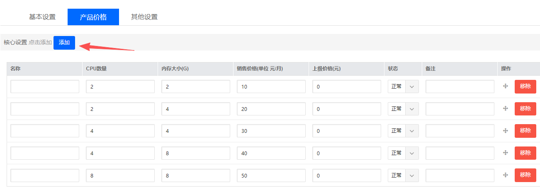Screen dimensions: 540x192
Task: Remove the row priced at 10
Action: coord(525,86)
